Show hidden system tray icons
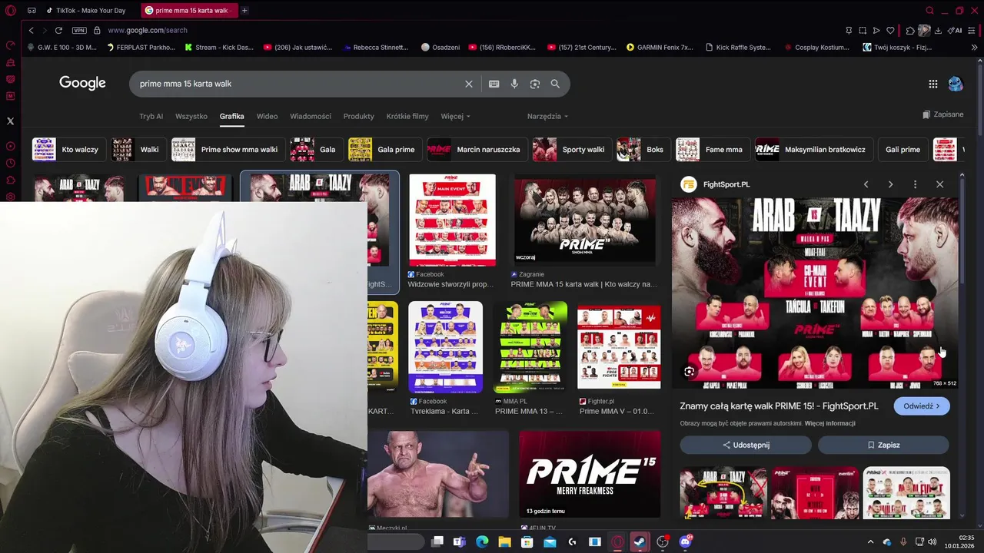The height and width of the screenshot is (553, 984). (870, 541)
